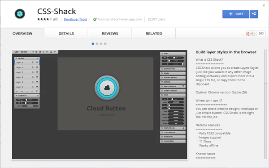Viewport: 269px width, 168px height.
Task: Open the text decoration dropdown showing none
Action: [176, 121]
